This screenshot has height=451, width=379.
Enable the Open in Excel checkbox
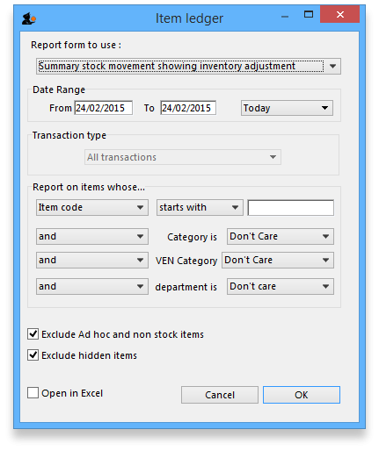[x=33, y=393]
